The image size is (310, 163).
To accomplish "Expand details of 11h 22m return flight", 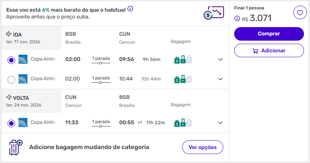I will (x=221, y=123).
